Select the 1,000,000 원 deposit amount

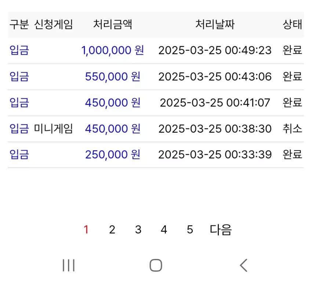(x=113, y=50)
